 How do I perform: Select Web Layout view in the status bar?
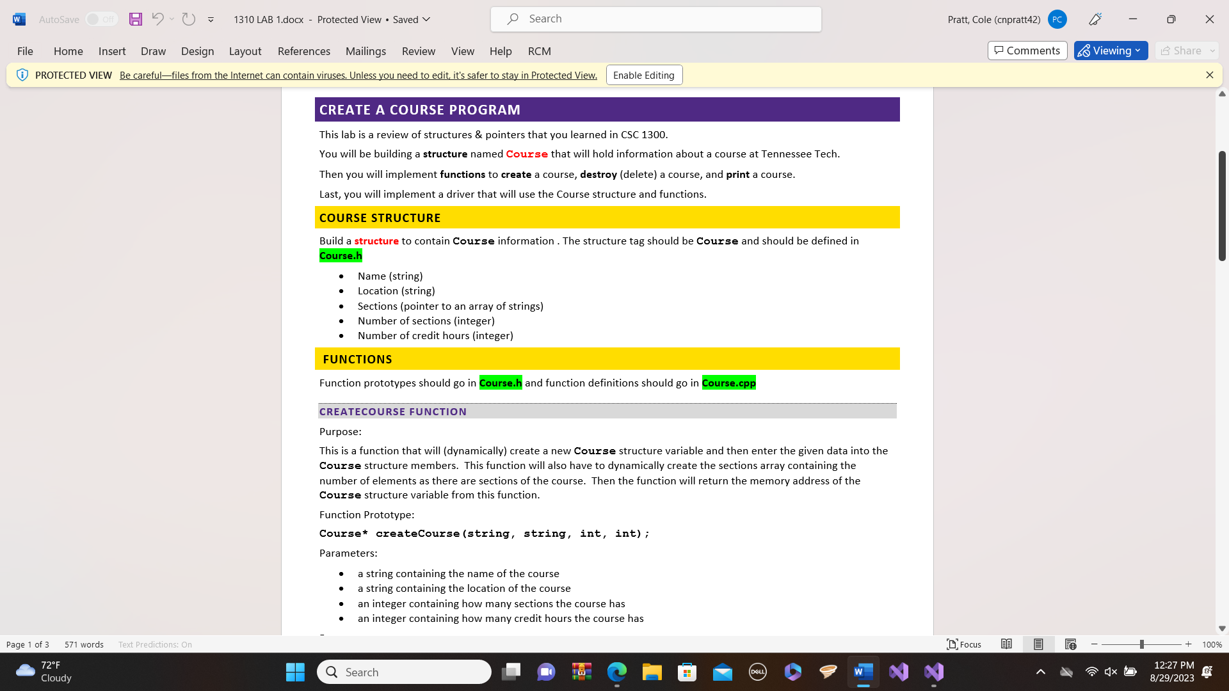pos(1070,644)
